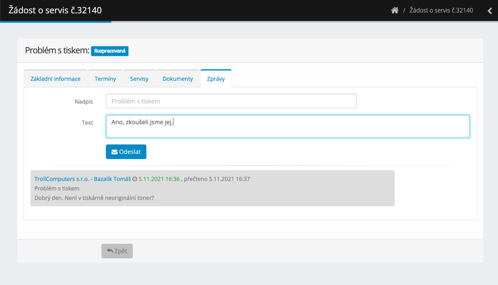This screenshot has width=498, height=285.
Task: Select the Zprávy tab
Action: tap(216, 79)
